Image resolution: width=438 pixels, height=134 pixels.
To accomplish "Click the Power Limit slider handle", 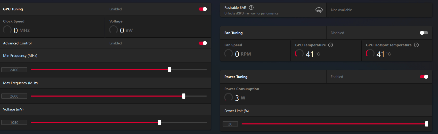I will click(427, 124).
